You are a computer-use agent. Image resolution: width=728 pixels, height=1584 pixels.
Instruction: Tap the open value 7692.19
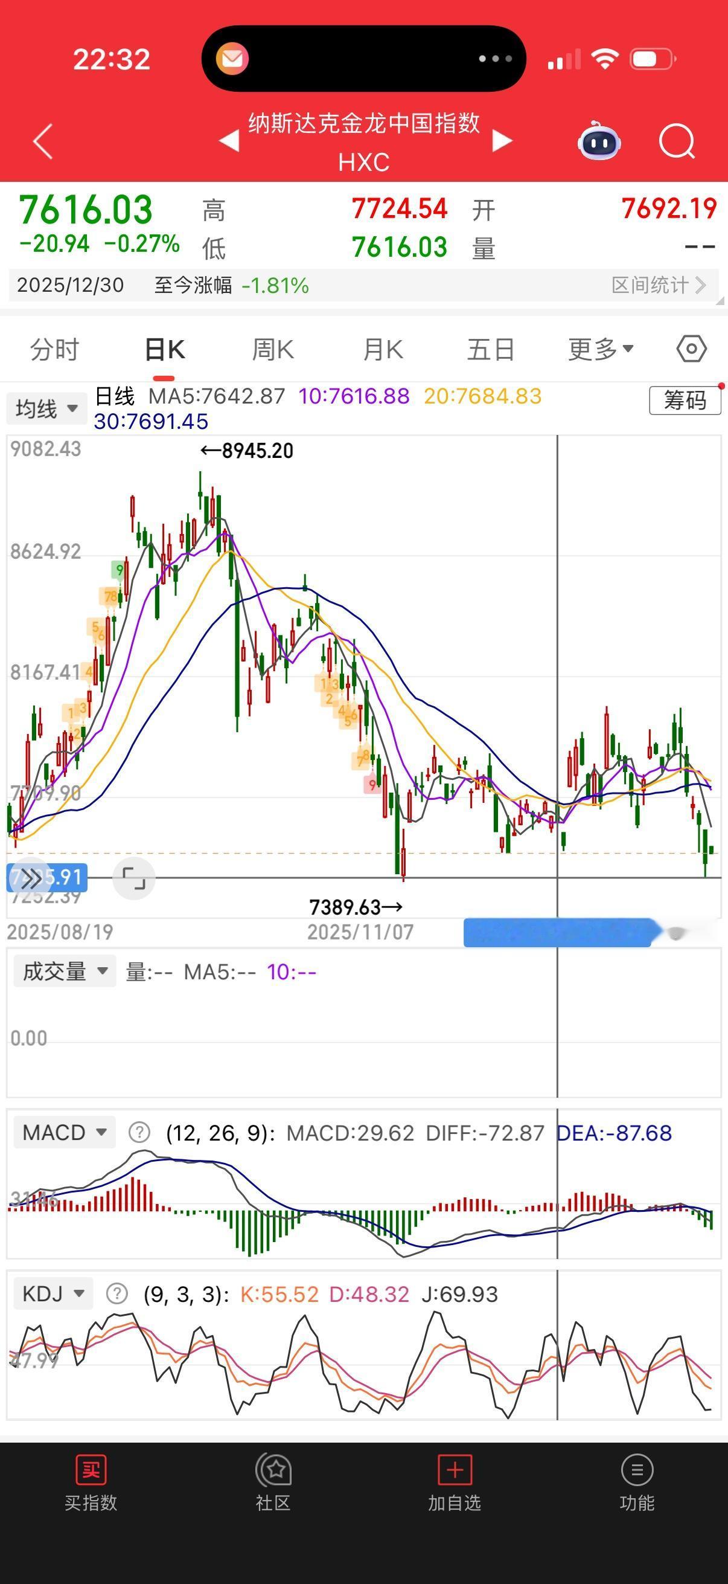tap(668, 208)
